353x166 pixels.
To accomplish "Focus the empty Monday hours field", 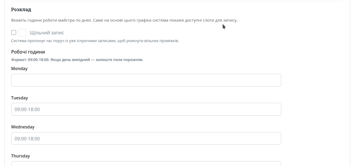I will [146, 80].
